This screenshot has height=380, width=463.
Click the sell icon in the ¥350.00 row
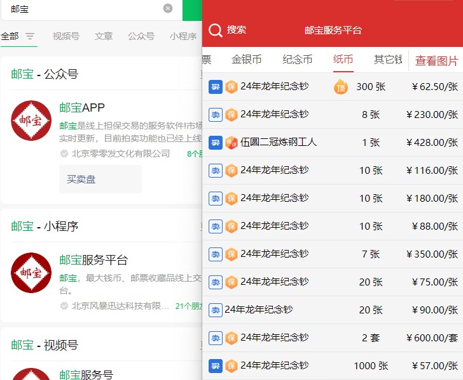(216, 254)
